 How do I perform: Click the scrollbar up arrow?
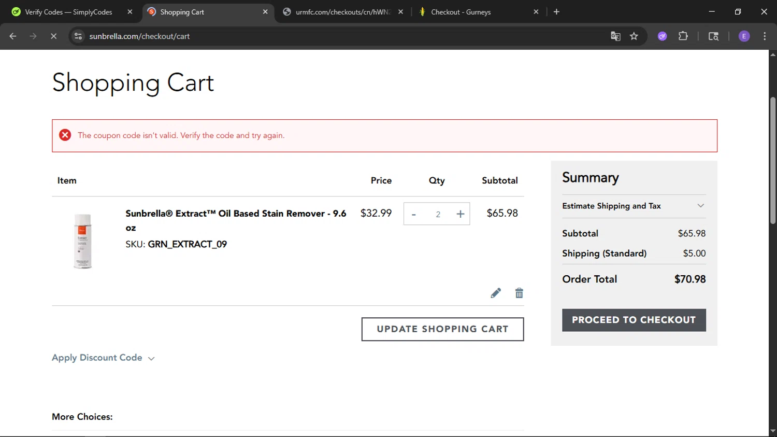(x=773, y=54)
